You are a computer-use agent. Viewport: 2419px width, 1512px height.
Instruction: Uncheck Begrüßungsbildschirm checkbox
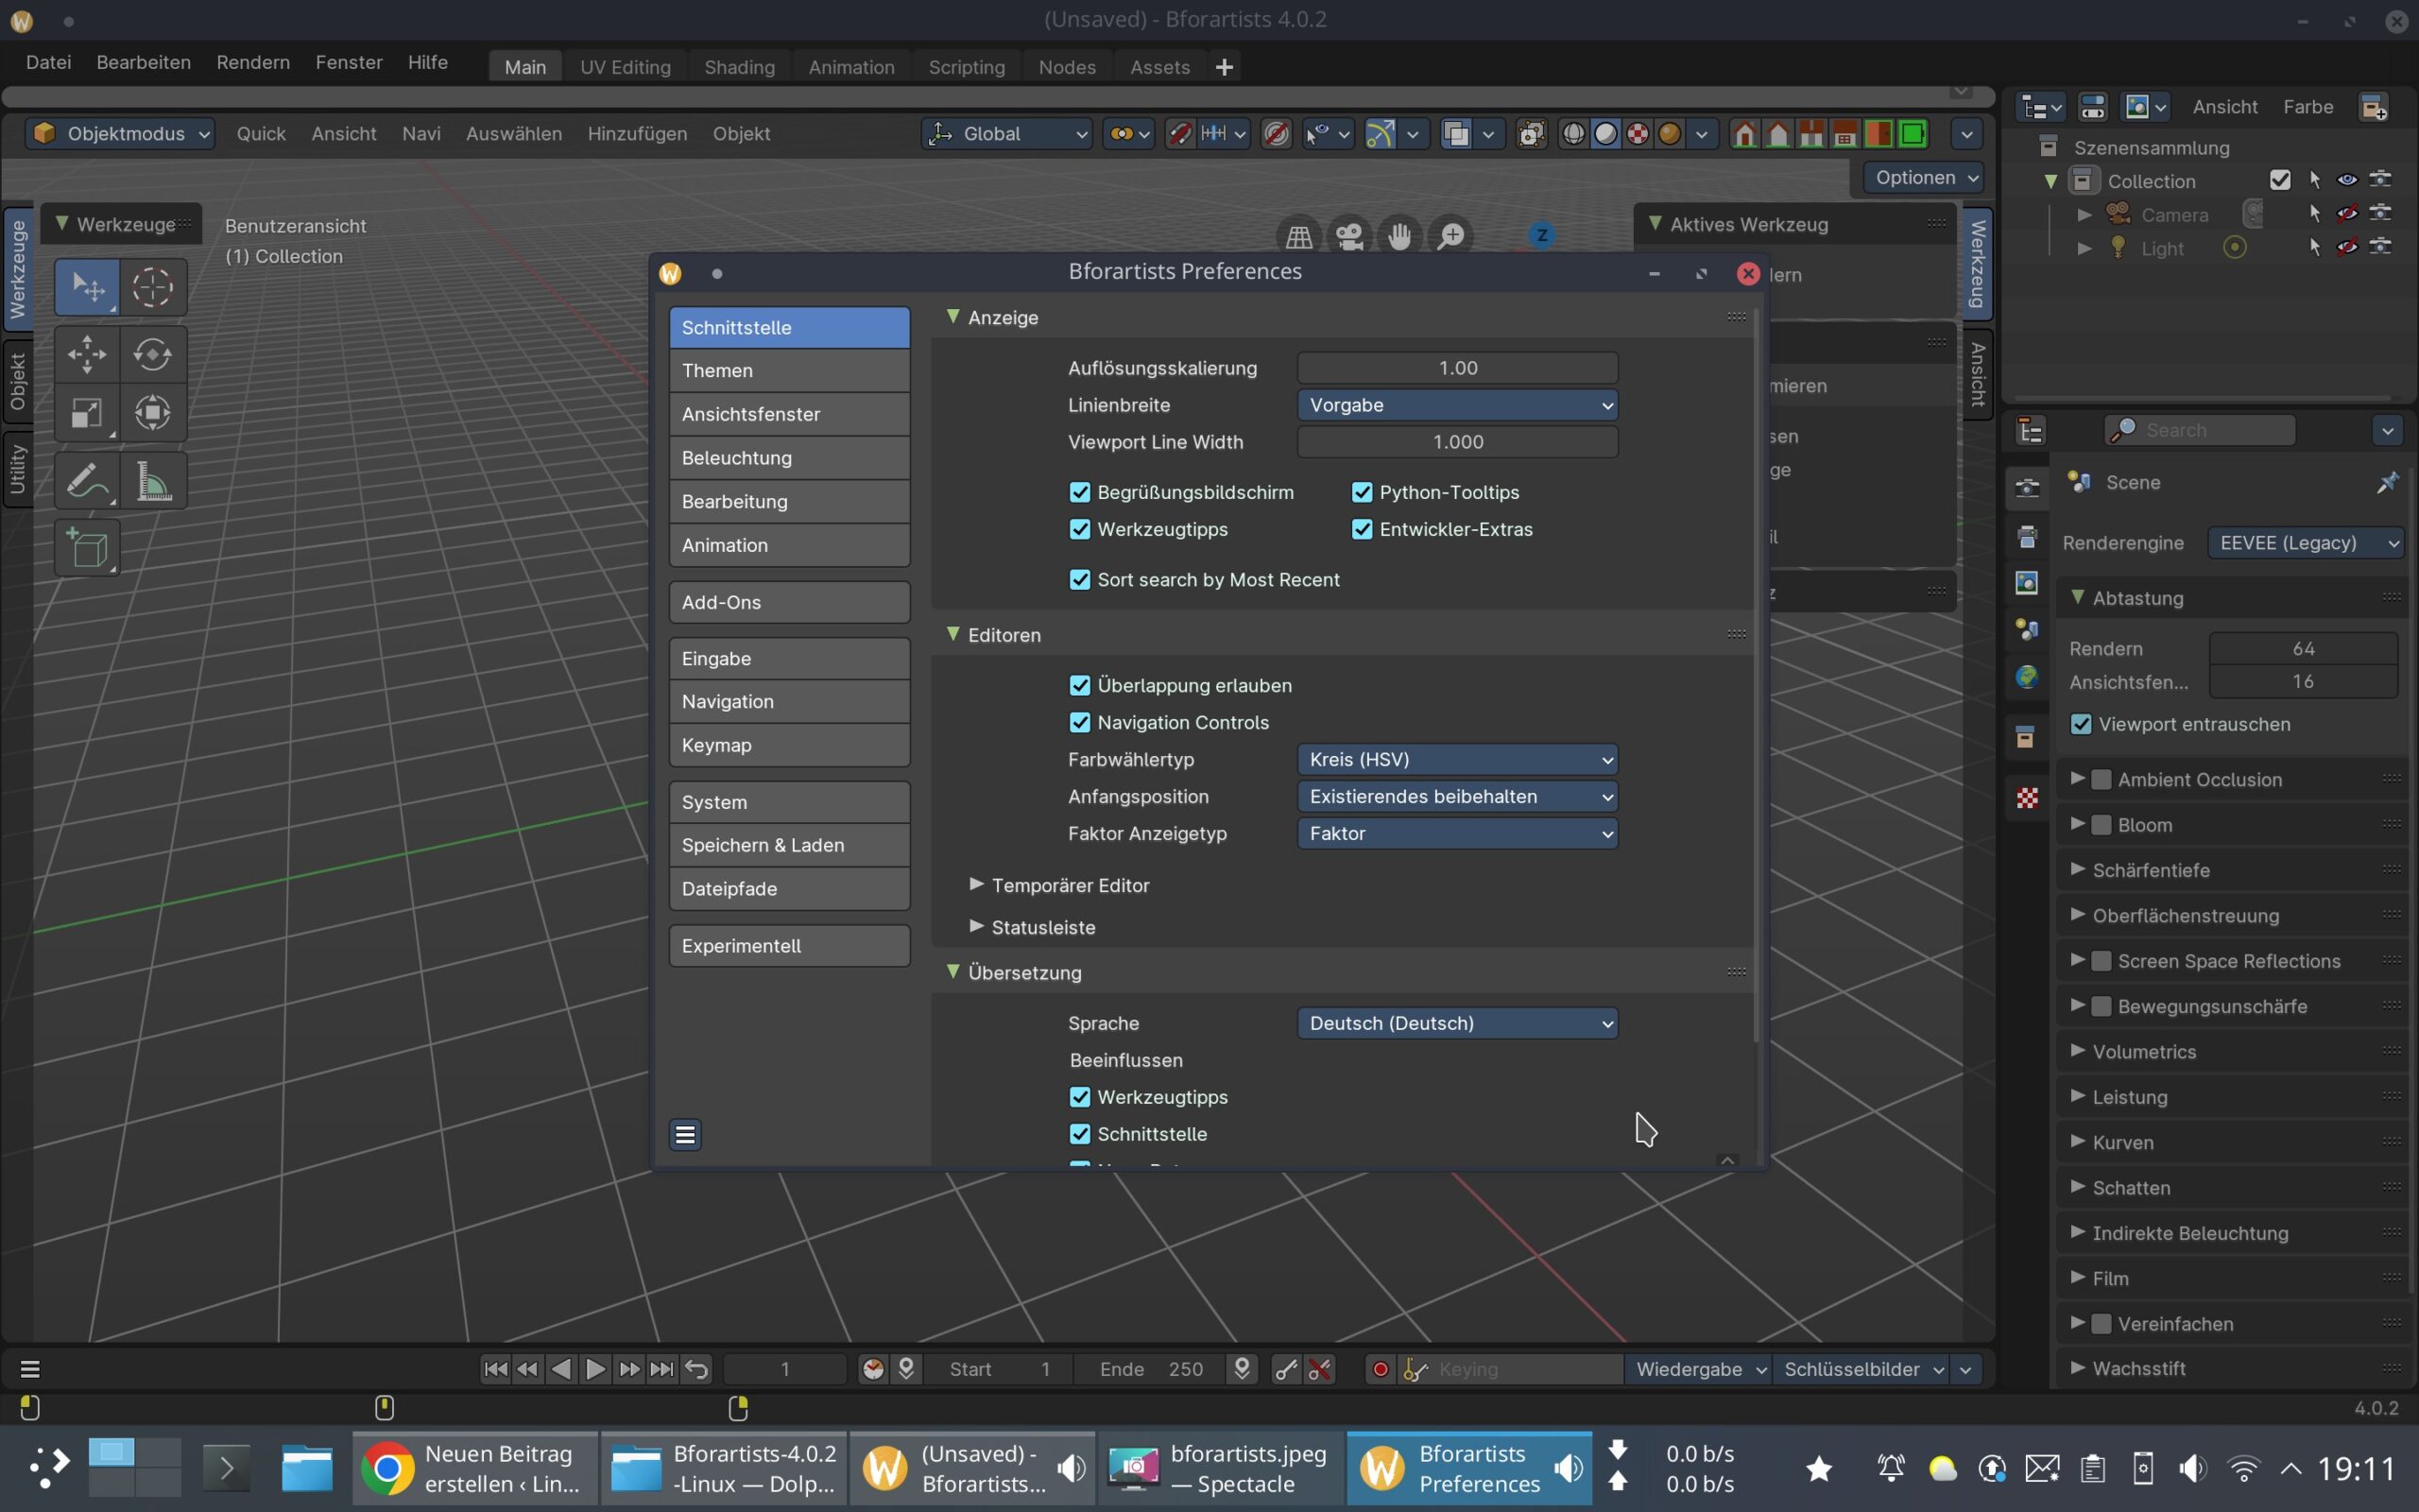point(1079,492)
